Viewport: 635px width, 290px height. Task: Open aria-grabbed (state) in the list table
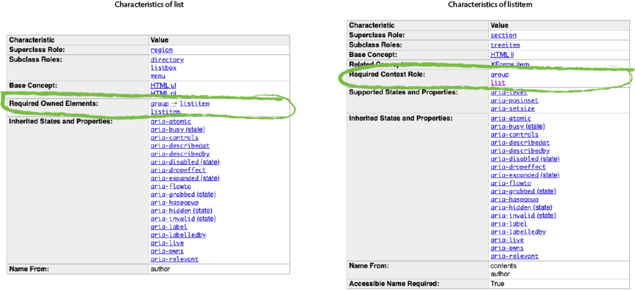click(x=184, y=194)
